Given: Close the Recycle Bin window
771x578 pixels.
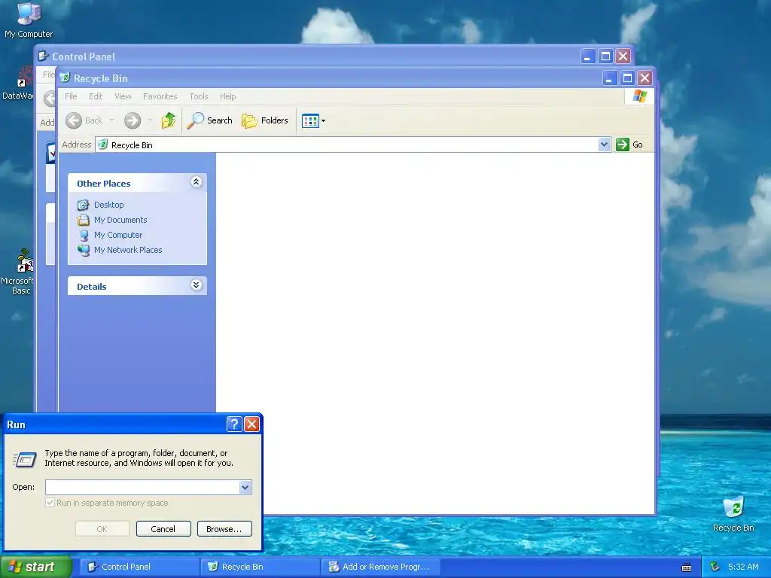Looking at the screenshot, I should point(645,78).
